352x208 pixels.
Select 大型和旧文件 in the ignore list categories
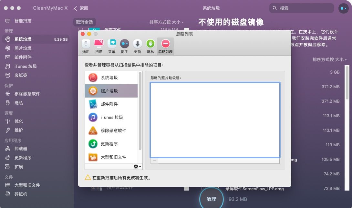[111, 157]
